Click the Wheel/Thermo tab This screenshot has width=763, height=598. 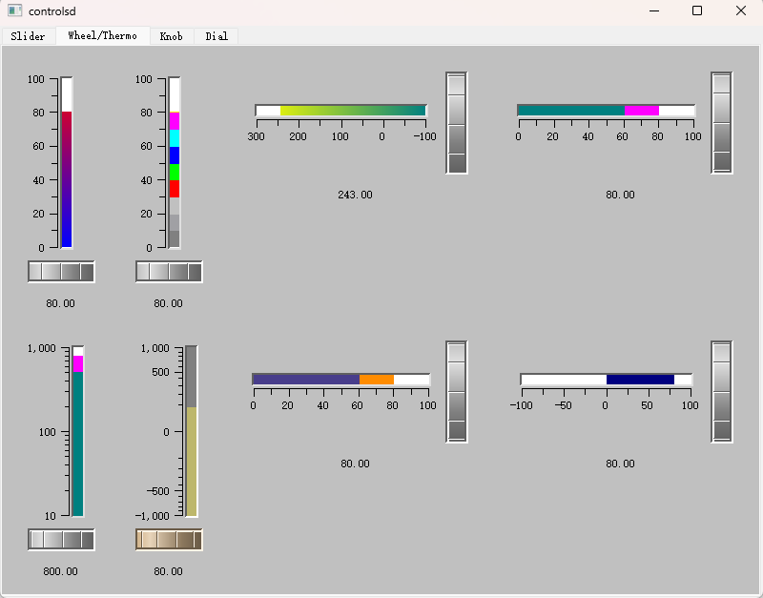[102, 36]
